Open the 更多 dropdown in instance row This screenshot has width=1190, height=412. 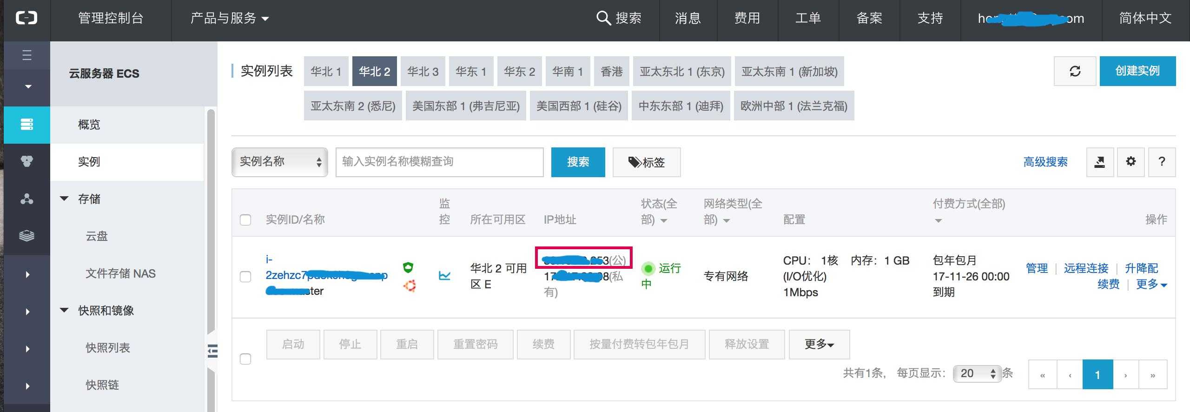click(x=1151, y=284)
